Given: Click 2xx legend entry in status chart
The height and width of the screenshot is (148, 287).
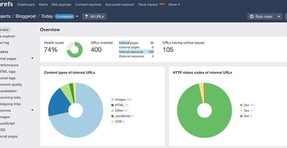Looking at the screenshot, I should (247, 105).
